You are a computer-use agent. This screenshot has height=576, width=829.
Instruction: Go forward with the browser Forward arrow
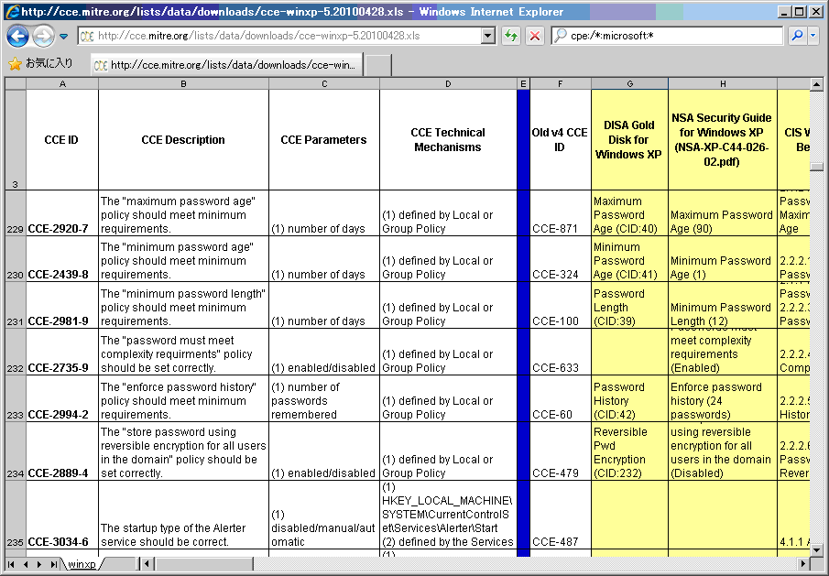pyautogui.click(x=43, y=36)
